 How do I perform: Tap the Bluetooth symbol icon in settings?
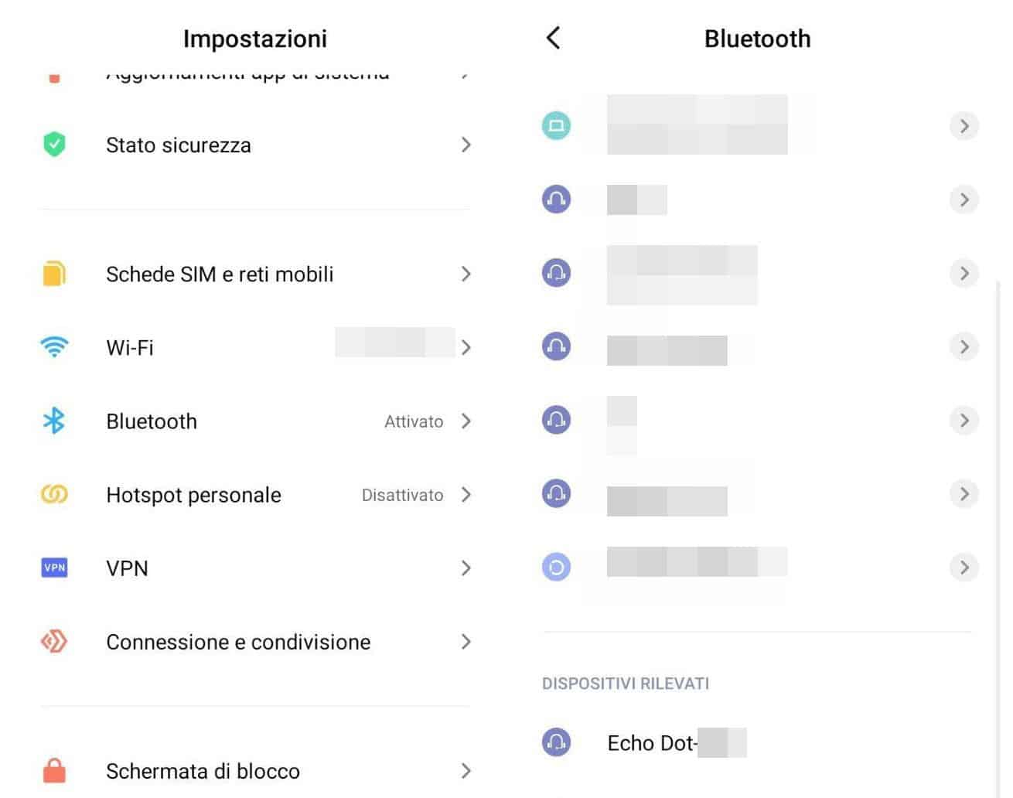(x=54, y=421)
